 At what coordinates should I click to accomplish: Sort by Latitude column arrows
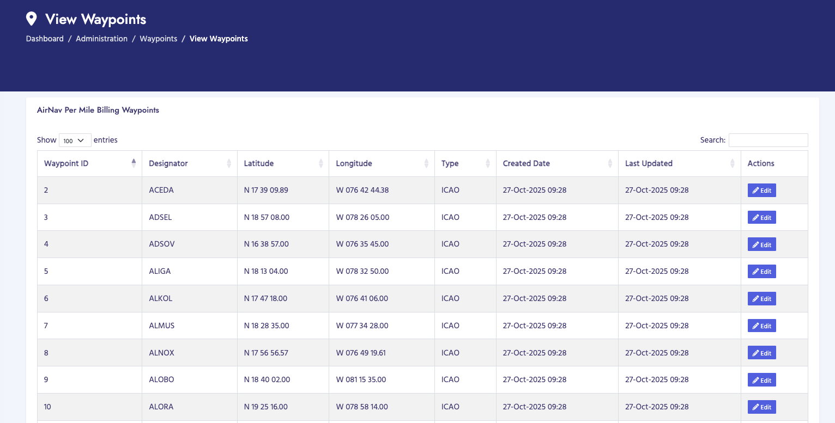320,163
